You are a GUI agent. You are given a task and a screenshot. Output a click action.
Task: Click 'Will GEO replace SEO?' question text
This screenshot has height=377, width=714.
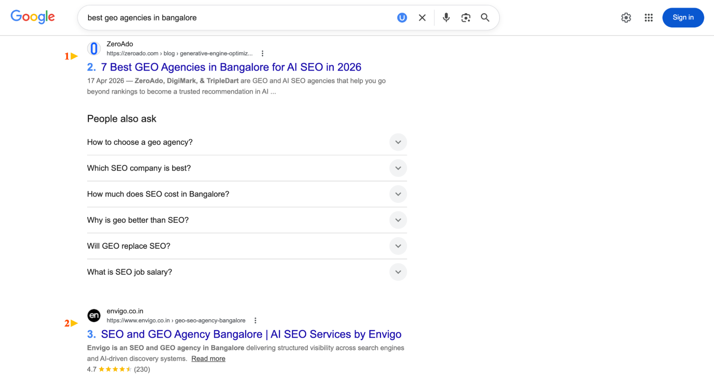pyautogui.click(x=129, y=246)
